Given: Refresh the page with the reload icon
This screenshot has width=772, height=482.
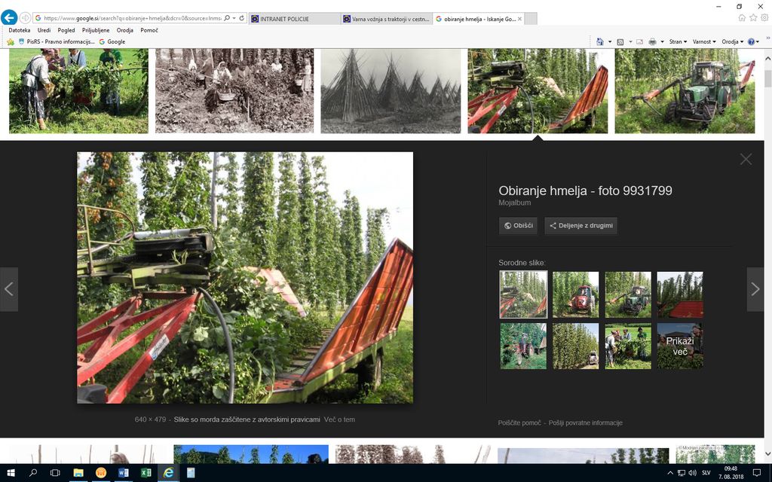Looking at the screenshot, I should 241,18.
